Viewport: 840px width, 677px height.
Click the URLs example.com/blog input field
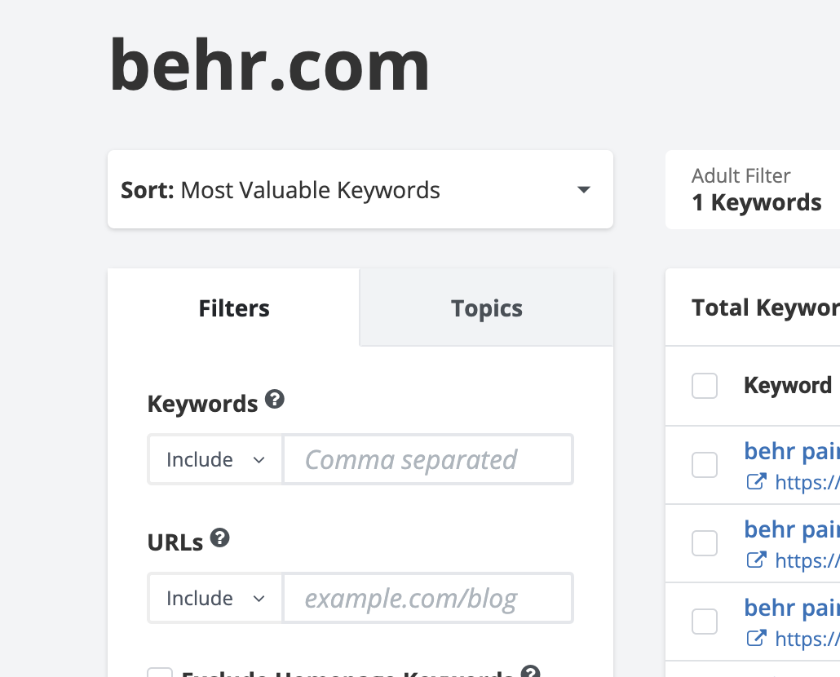427,599
